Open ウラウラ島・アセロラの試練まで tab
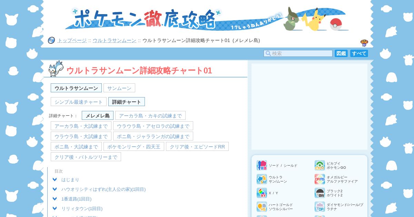Screen dimensions: 414x217 coord(153,126)
